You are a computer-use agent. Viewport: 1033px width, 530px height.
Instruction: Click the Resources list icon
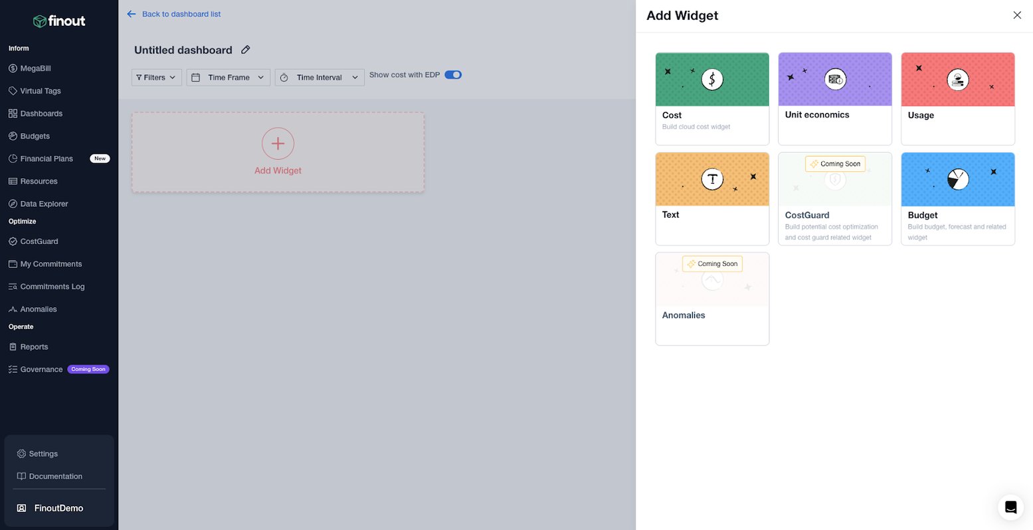[x=13, y=181]
